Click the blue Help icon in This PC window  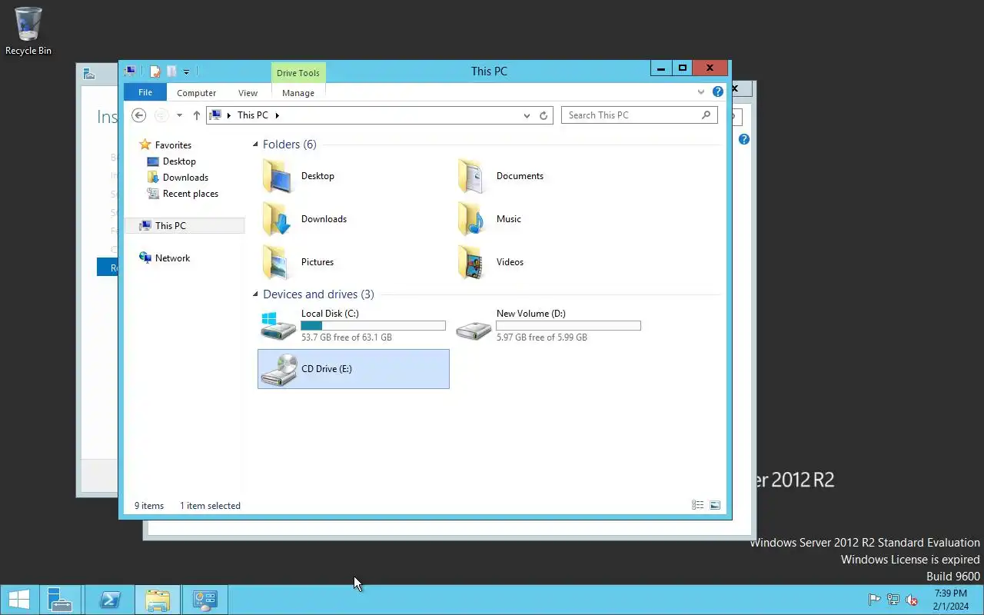[x=718, y=91]
